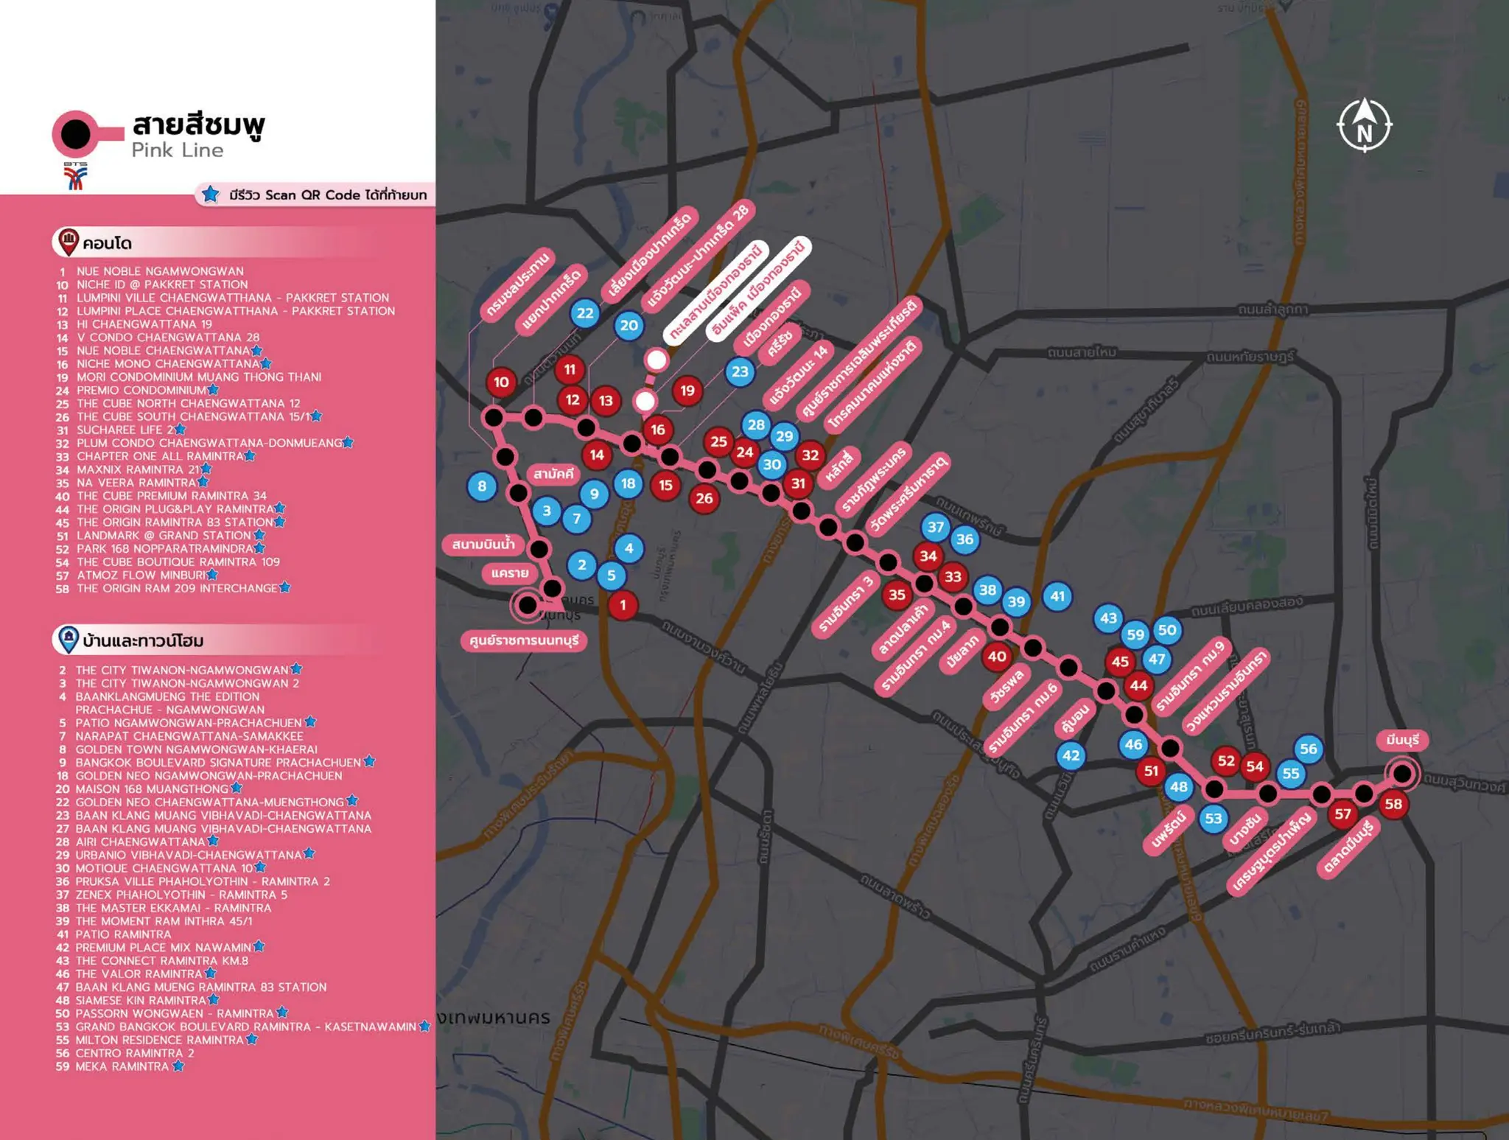Click the house pin icon beside บ้านและทาวน์โฮม
The height and width of the screenshot is (1140, 1509).
[x=68, y=640]
